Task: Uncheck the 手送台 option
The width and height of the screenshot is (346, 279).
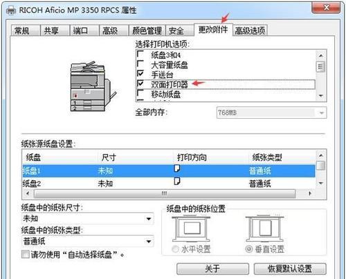Action: point(140,74)
